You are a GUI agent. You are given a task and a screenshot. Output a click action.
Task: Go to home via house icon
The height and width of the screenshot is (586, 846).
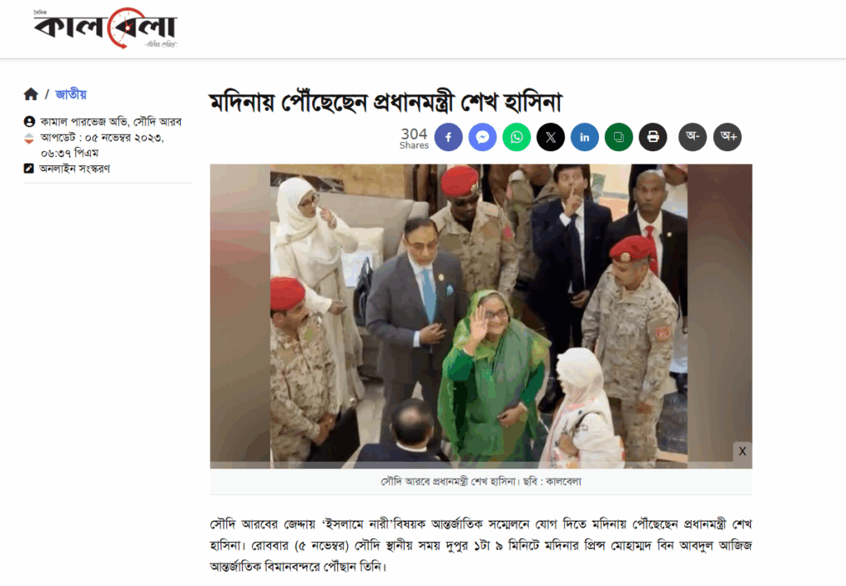pos(31,94)
